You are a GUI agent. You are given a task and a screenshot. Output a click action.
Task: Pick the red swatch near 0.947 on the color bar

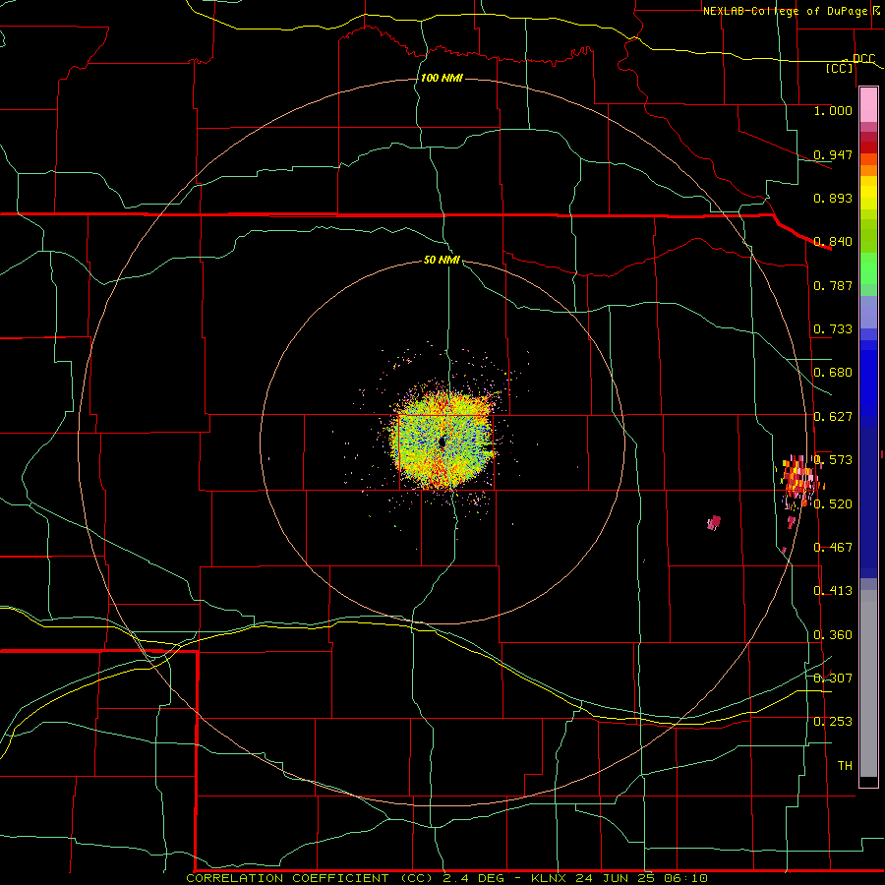pyautogui.click(x=868, y=147)
